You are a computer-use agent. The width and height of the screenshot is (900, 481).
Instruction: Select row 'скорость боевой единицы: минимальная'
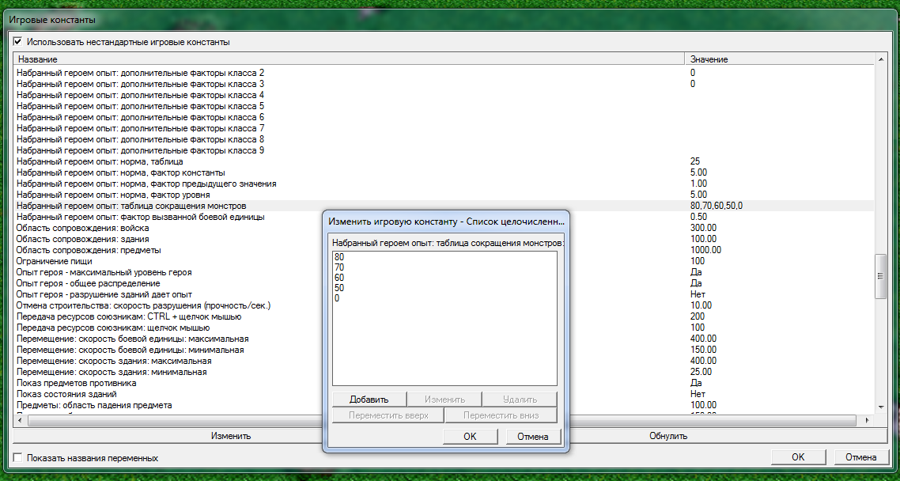coord(168,350)
